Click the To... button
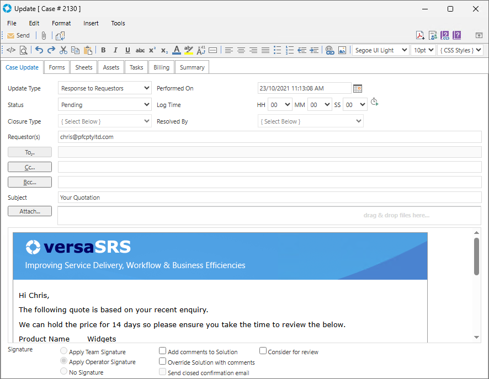489x379 pixels. 30,152
